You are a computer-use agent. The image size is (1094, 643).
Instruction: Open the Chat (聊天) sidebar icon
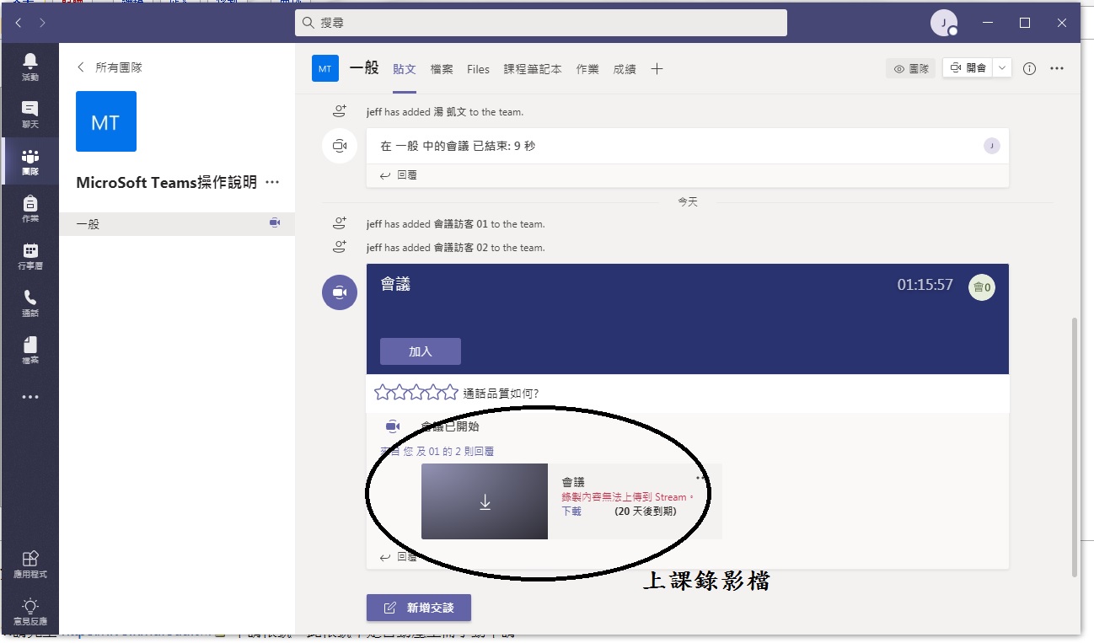pos(29,114)
